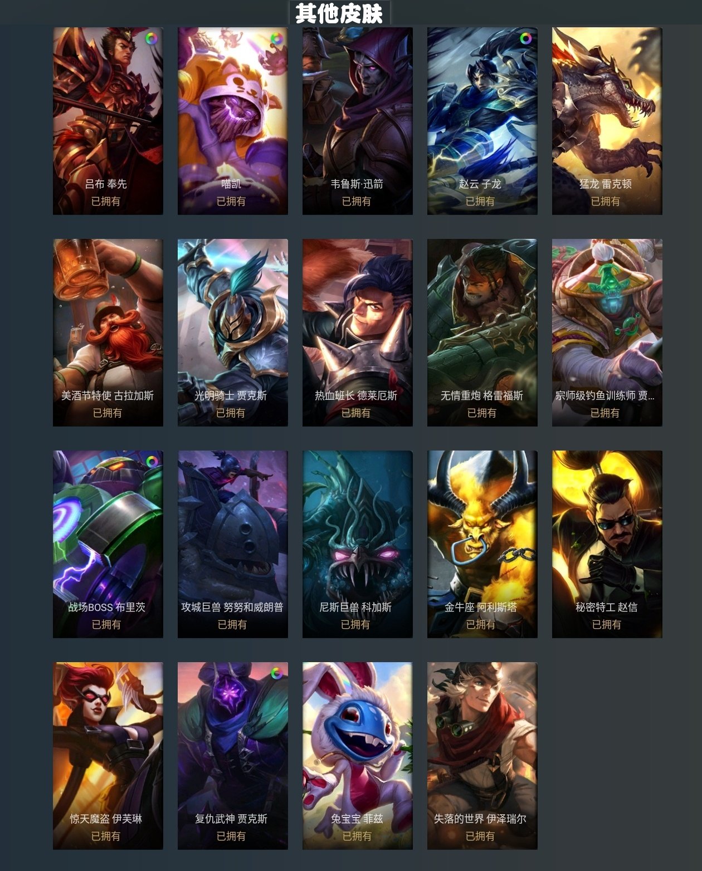Select the 韦鲁斯·迅箭 skin card

358,121
